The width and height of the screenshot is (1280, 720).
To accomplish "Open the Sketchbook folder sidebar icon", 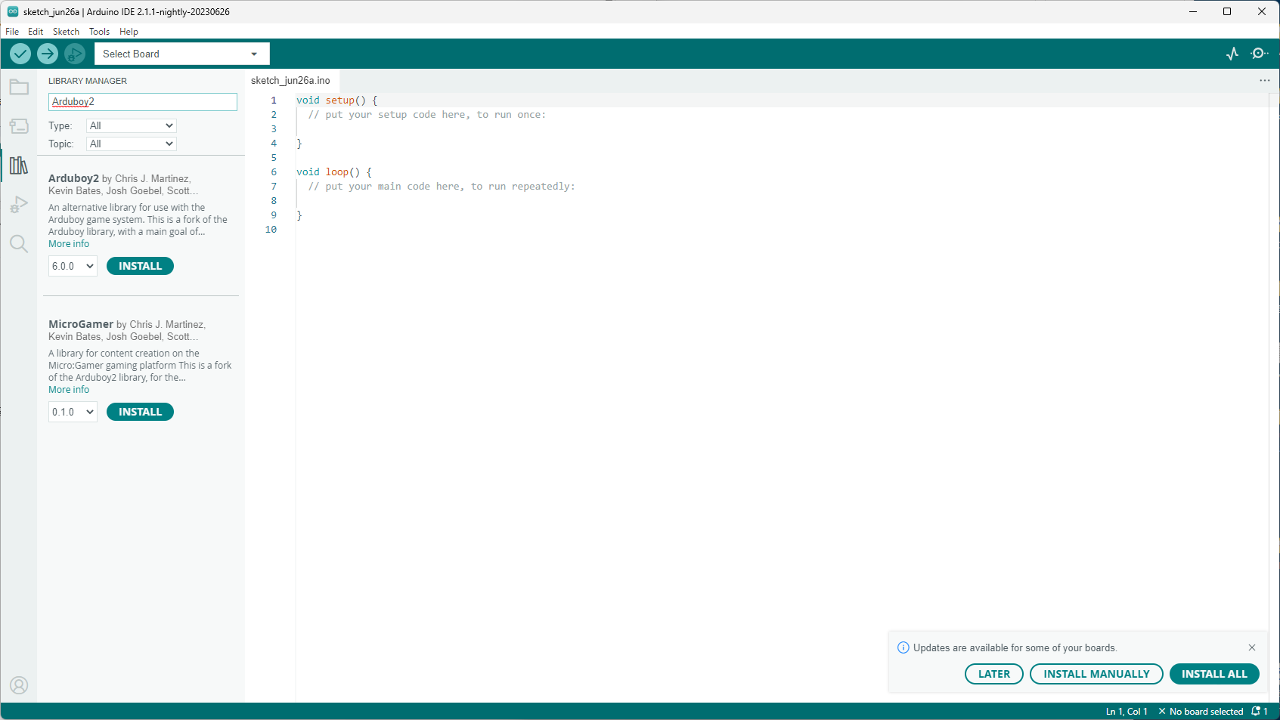I will coord(19,88).
